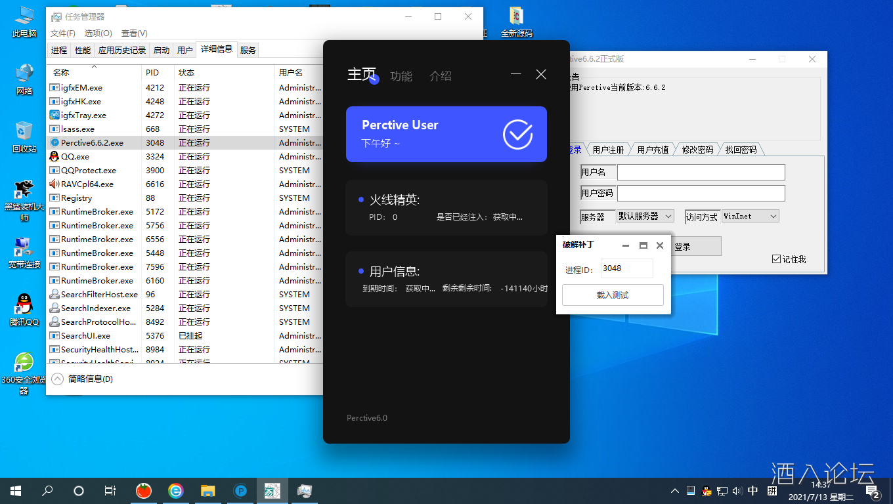
Task: Select 360安全浏览器 desktop icon
Action: pos(24,373)
